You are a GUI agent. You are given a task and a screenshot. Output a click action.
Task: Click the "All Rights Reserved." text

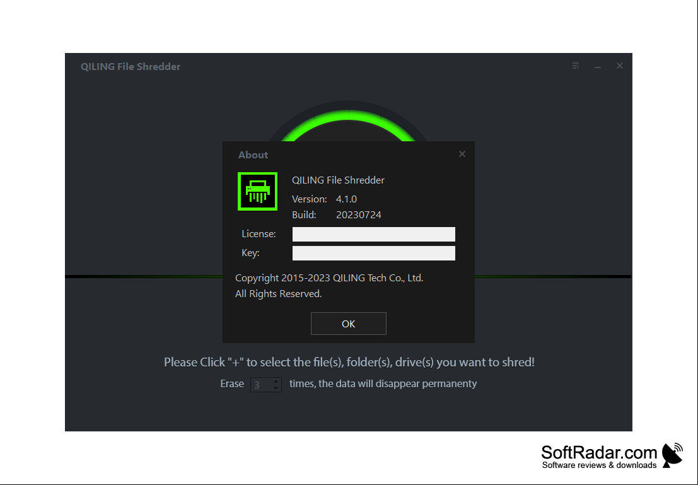coord(278,294)
